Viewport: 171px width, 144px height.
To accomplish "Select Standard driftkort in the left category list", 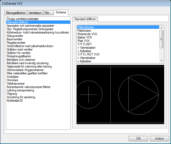I will pos(38,22).
